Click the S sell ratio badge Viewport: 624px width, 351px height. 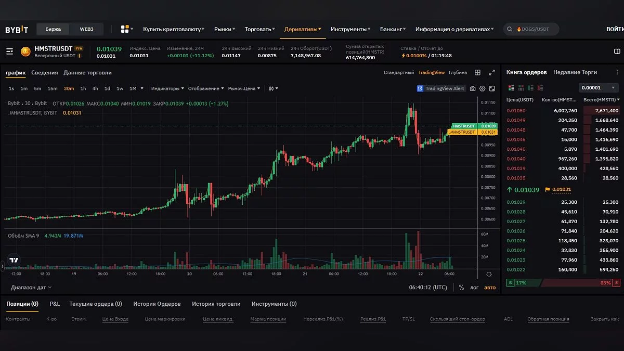pyautogui.click(x=616, y=283)
